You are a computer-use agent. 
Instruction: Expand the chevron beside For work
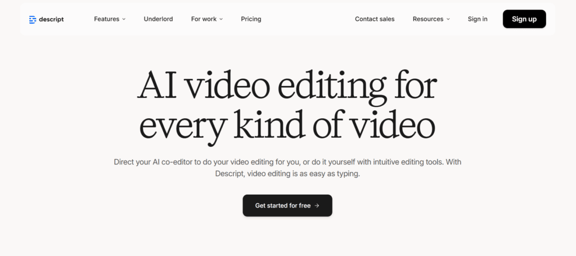tap(221, 19)
